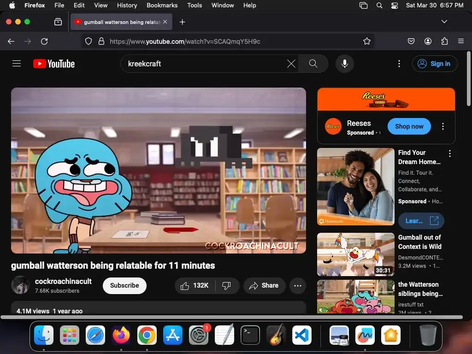Viewport: 472px width, 354px height.
Task: Open the History menu
Action: pos(127,5)
